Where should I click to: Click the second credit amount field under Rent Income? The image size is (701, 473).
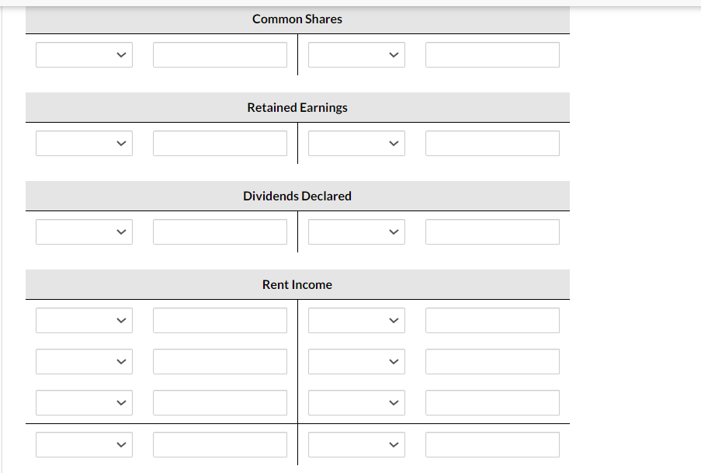[x=491, y=361]
